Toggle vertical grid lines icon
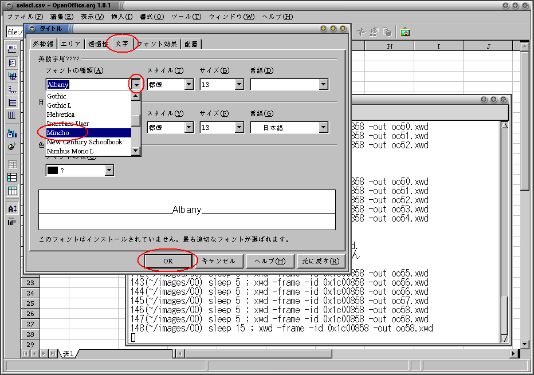The height and width of the screenshot is (375, 534). (12, 115)
